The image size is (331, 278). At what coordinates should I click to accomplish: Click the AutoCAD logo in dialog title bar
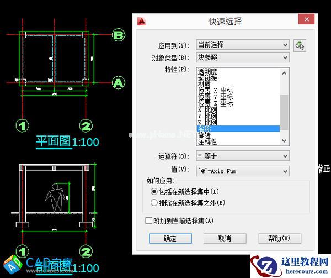point(141,22)
